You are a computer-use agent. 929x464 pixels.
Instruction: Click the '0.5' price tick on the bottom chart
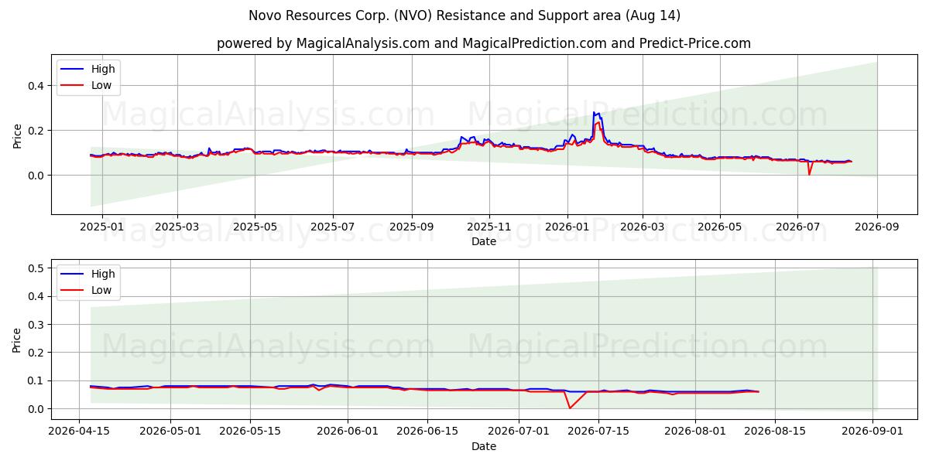click(38, 268)
